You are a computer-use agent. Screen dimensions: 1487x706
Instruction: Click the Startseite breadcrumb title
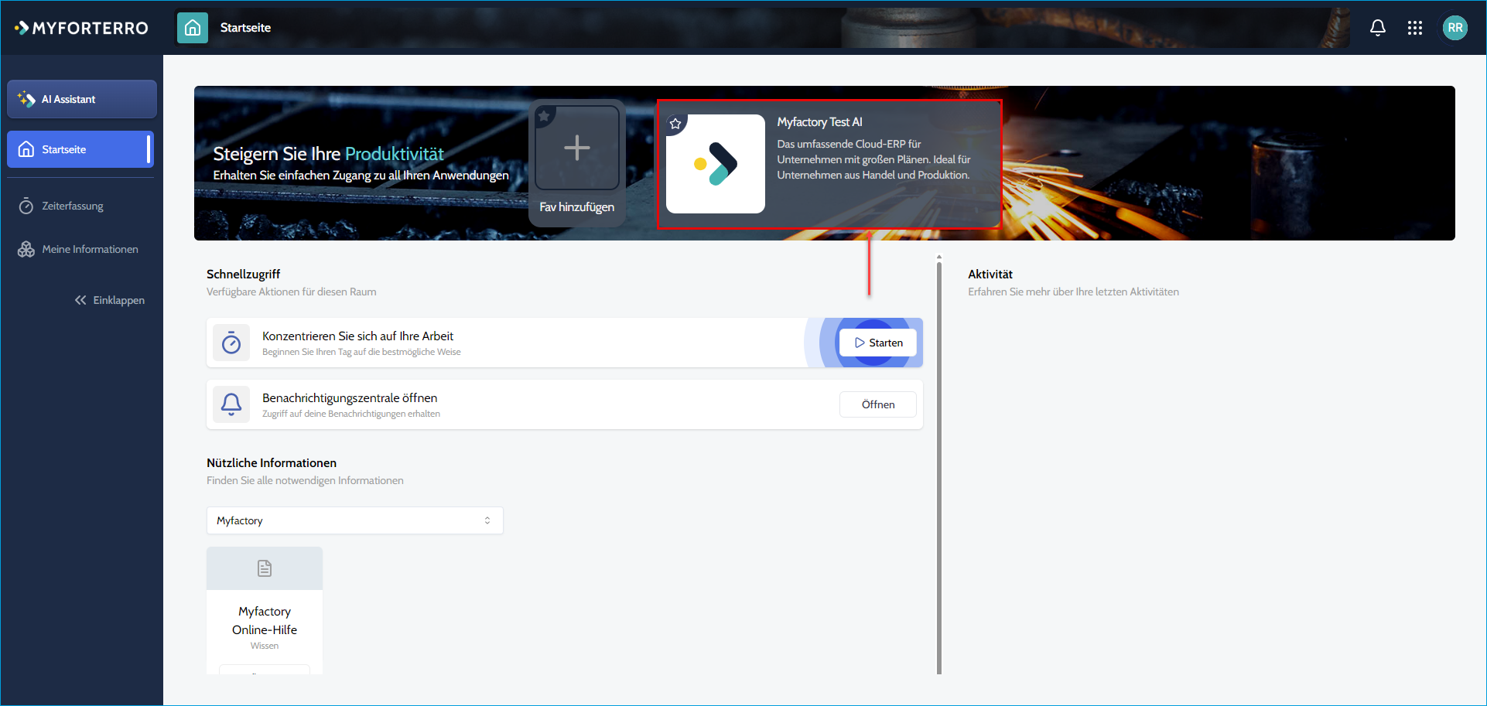tap(245, 28)
